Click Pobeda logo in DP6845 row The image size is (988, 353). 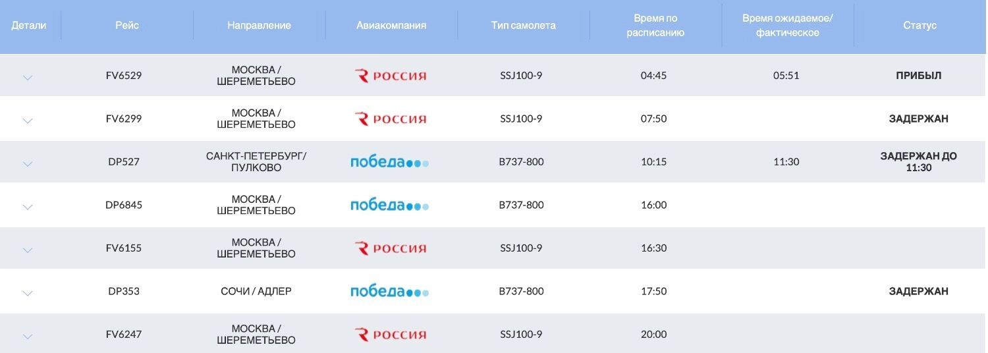click(x=390, y=205)
